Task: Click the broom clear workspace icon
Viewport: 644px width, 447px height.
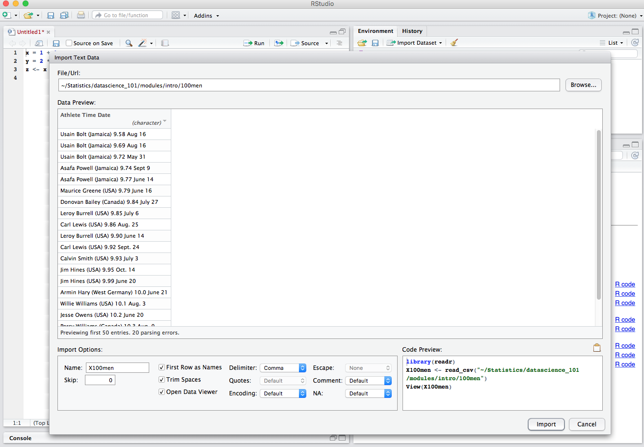Action: [454, 43]
